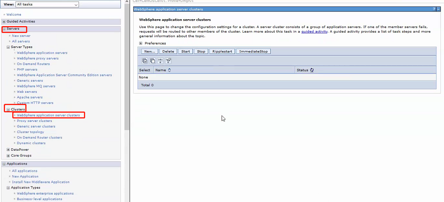Expand the DataPower node

pos(8,149)
